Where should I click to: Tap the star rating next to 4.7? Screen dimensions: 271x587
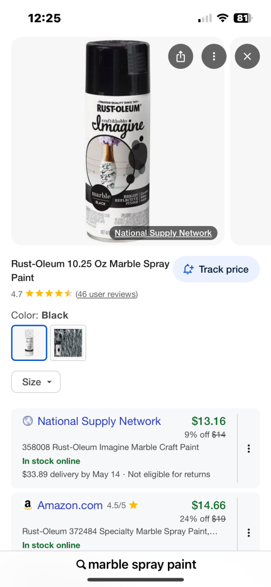pyautogui.click(x=49, y=294)
